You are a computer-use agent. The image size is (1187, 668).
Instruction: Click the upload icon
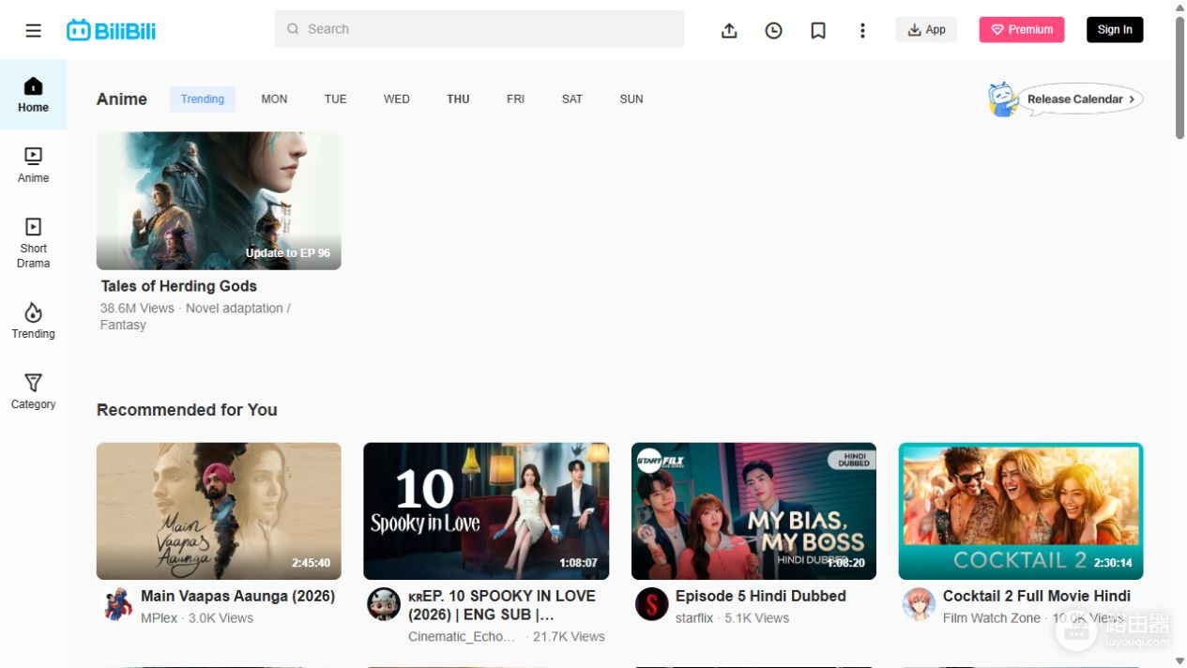coord(729,30)
